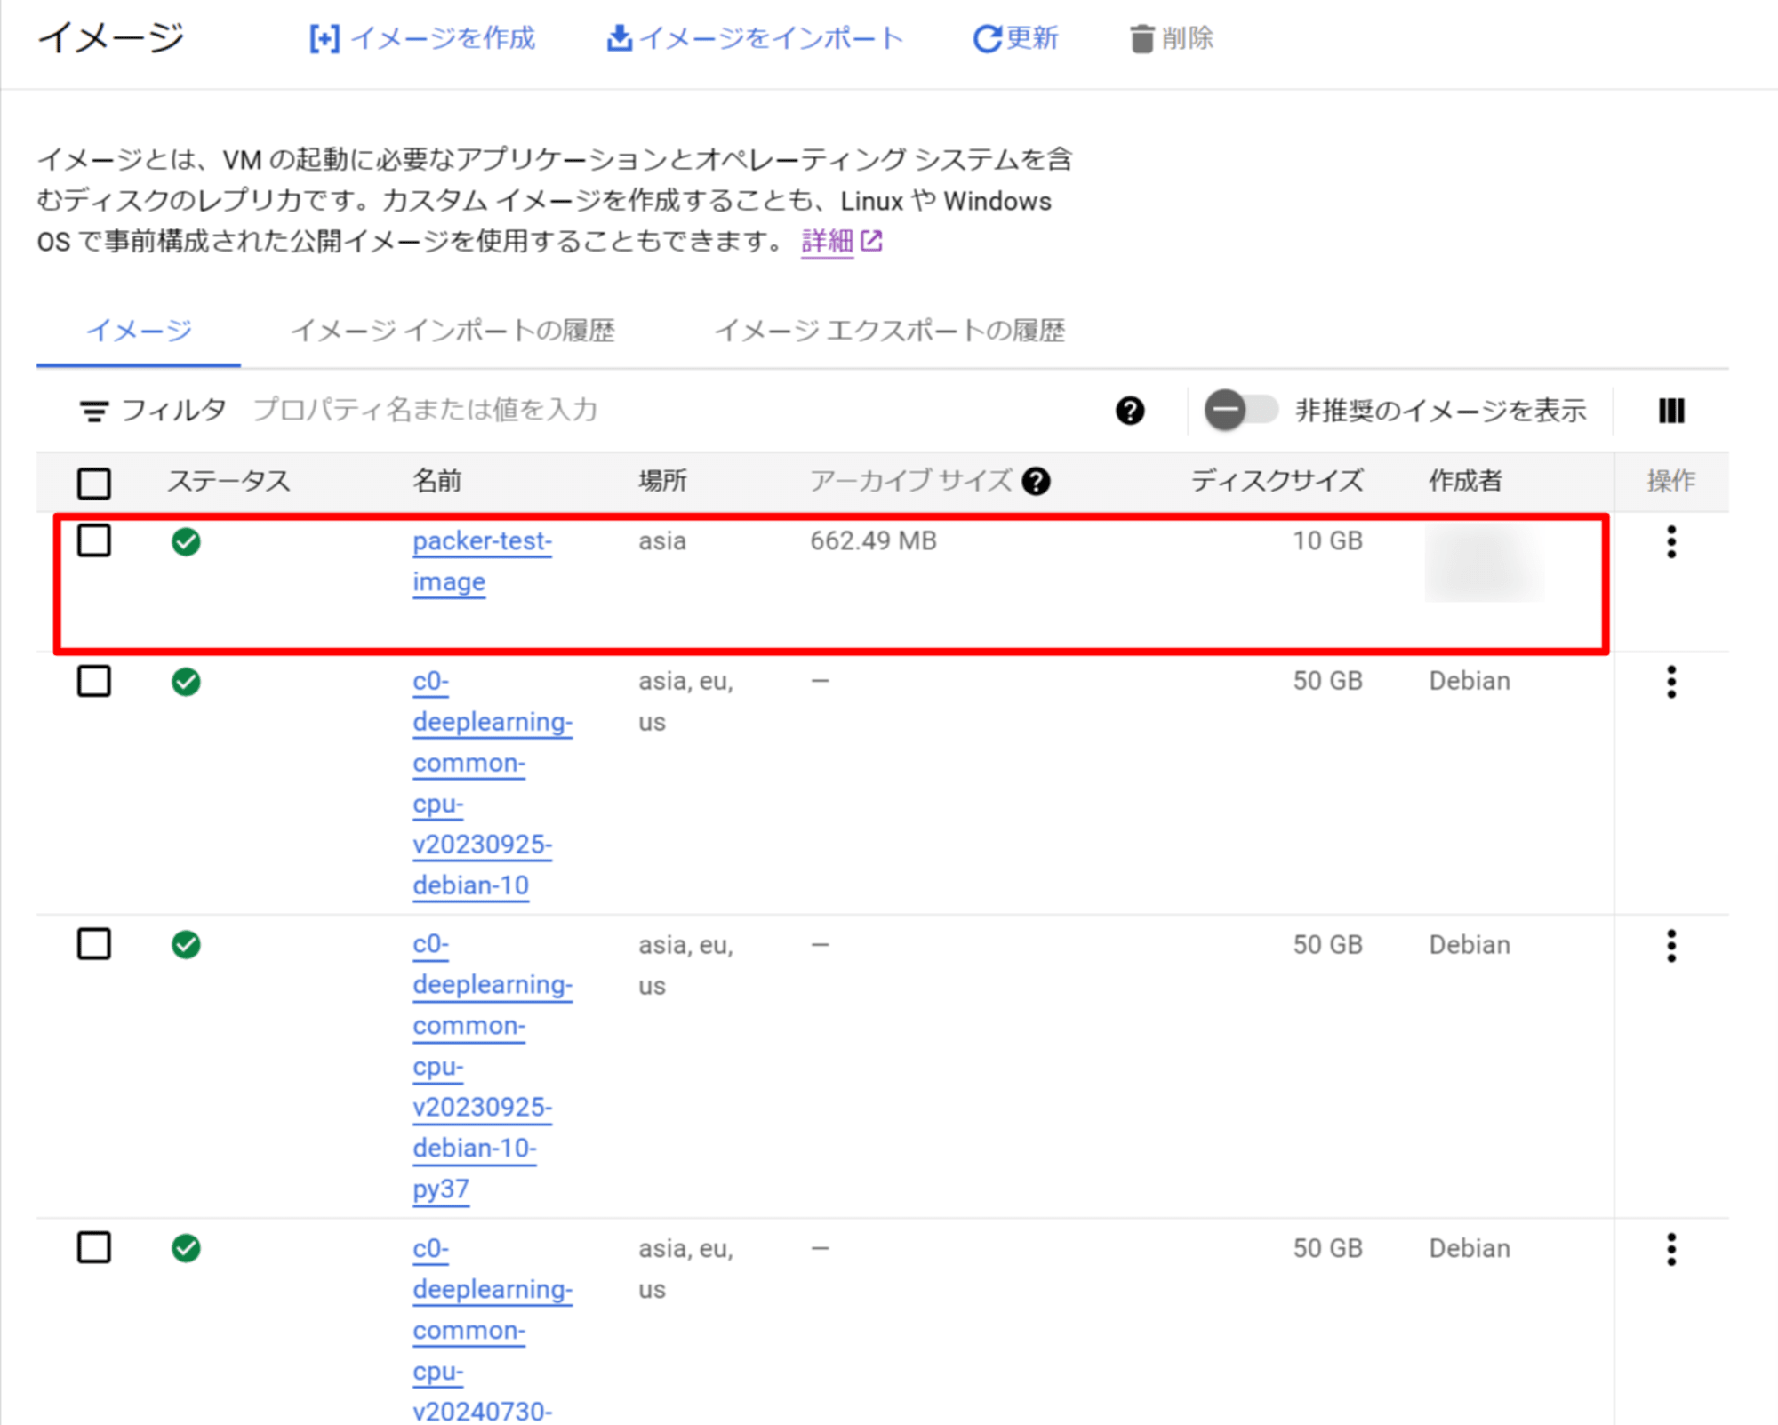Click status icon of debian-10-py37 image
The width and height of the screenshot is (1778, 1425).
tap(186, 944)
